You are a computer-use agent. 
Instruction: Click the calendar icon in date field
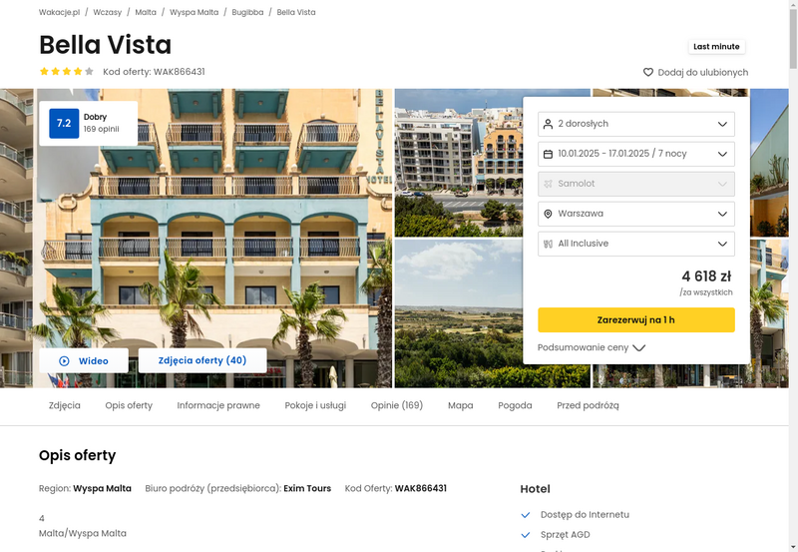[548, 154]
